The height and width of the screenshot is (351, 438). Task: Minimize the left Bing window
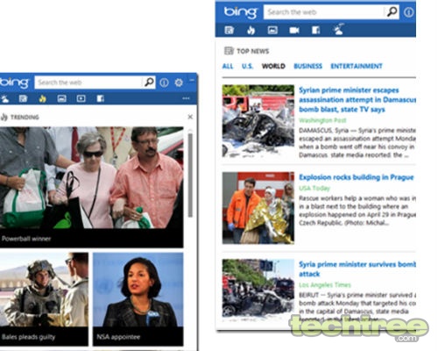(x=192, y=80)
